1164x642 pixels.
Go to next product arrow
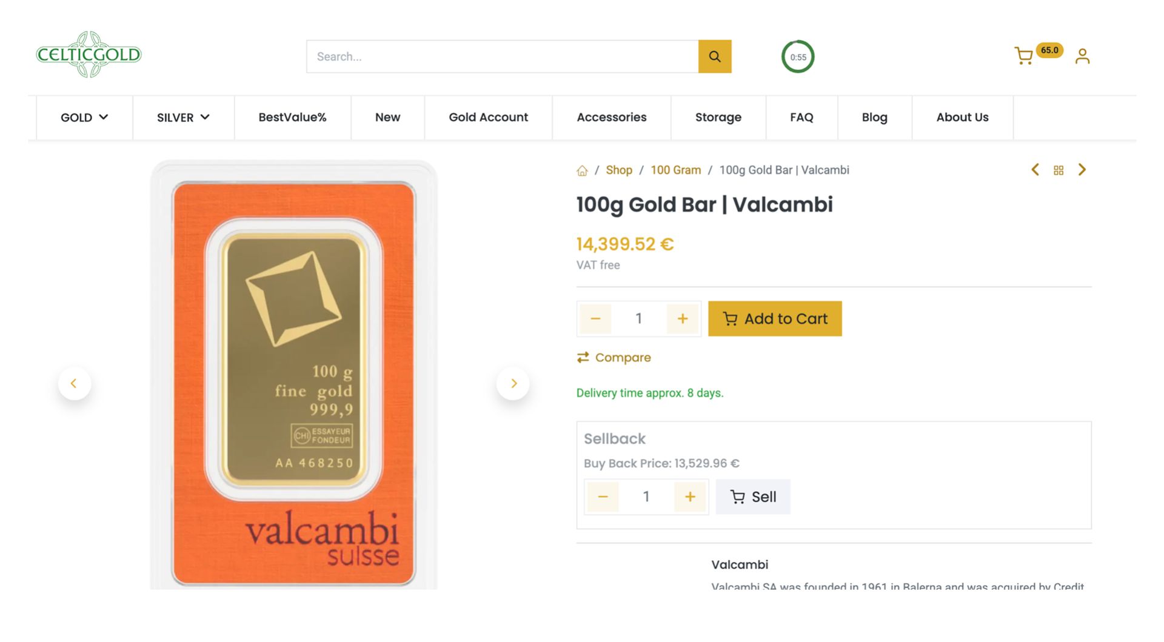point(1082,170)
